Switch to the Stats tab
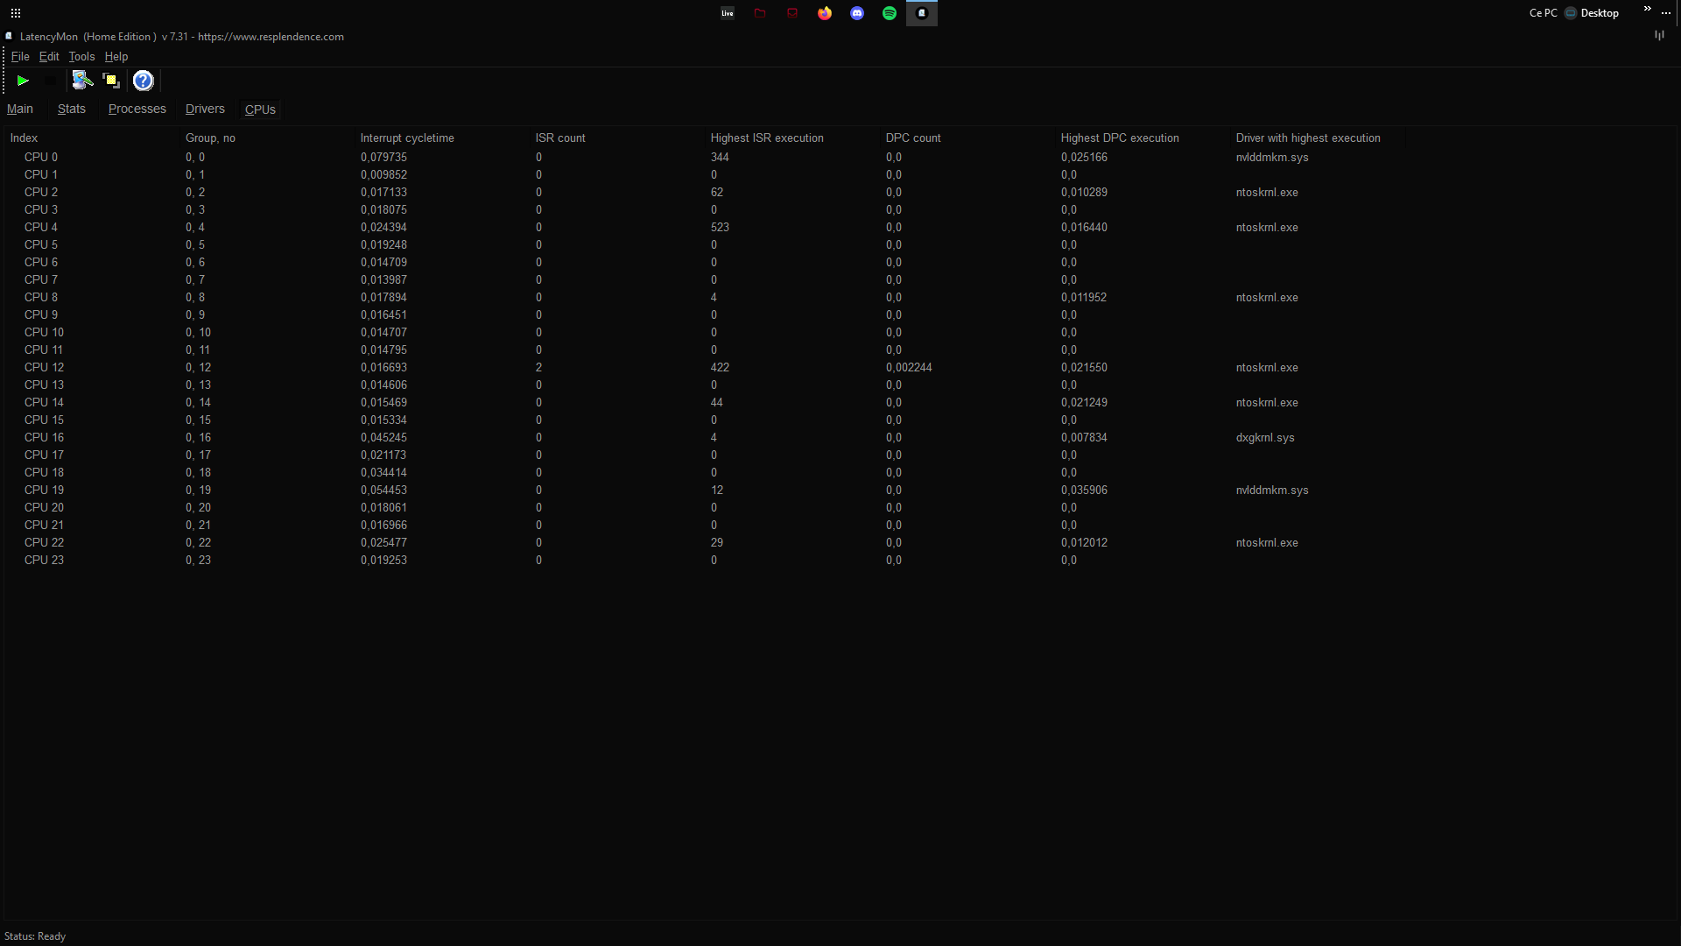The height and width of the screenshot is (946, 1681). point(72,109)
